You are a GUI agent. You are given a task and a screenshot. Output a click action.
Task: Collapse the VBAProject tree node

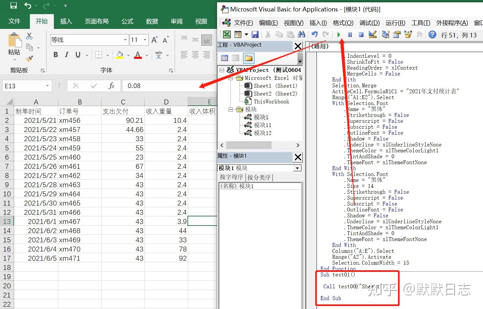(222, 70)
